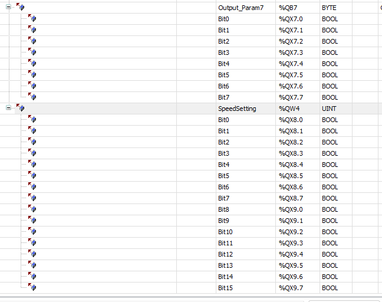
Task: Click the variable icon in the %QX9.7 row
Action: [33, 288]
